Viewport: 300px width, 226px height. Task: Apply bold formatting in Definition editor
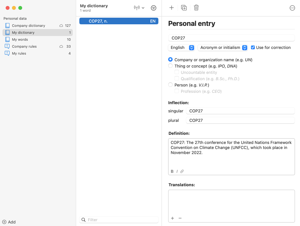[172, 171]
